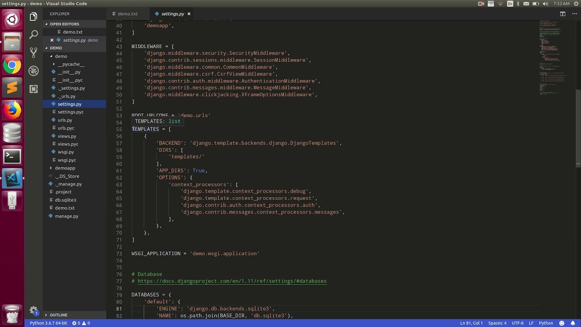Click Ln 81, Col 1 in status bar
Image resolution: width=581 pixels, height=327 pixels.
[471, 323]
